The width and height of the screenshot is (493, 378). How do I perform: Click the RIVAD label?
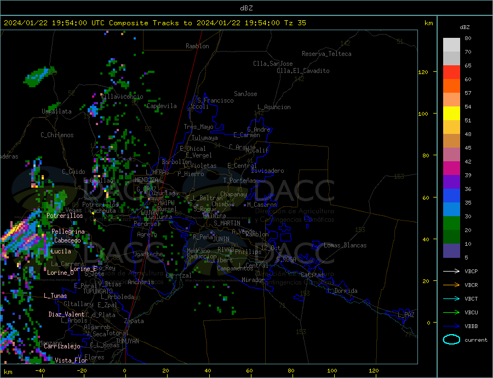tap(226, 250)
